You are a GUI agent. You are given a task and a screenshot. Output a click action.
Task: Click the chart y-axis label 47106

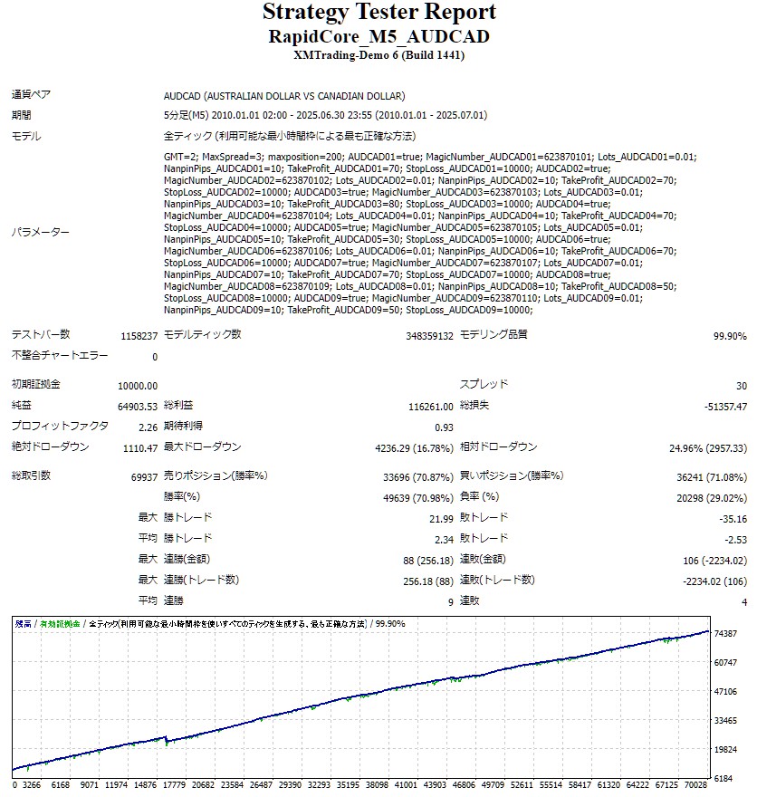725,692
